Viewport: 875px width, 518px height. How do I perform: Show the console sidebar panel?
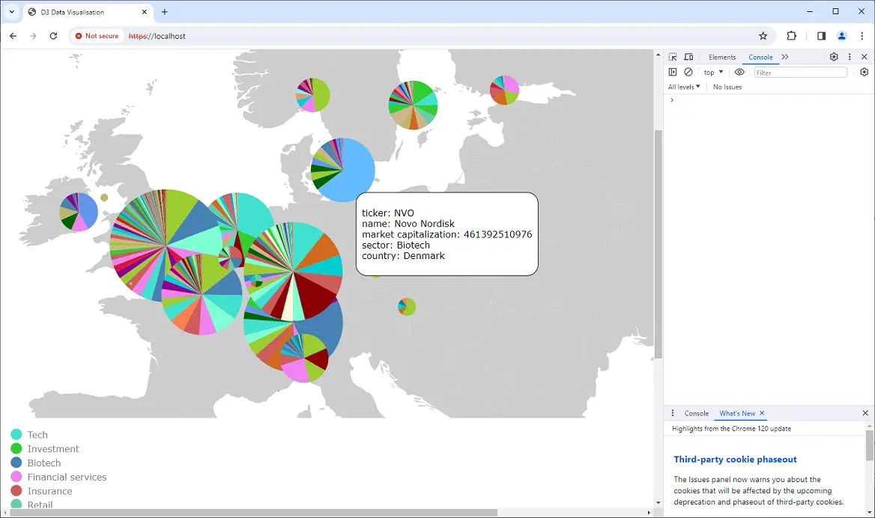[673, 73]
